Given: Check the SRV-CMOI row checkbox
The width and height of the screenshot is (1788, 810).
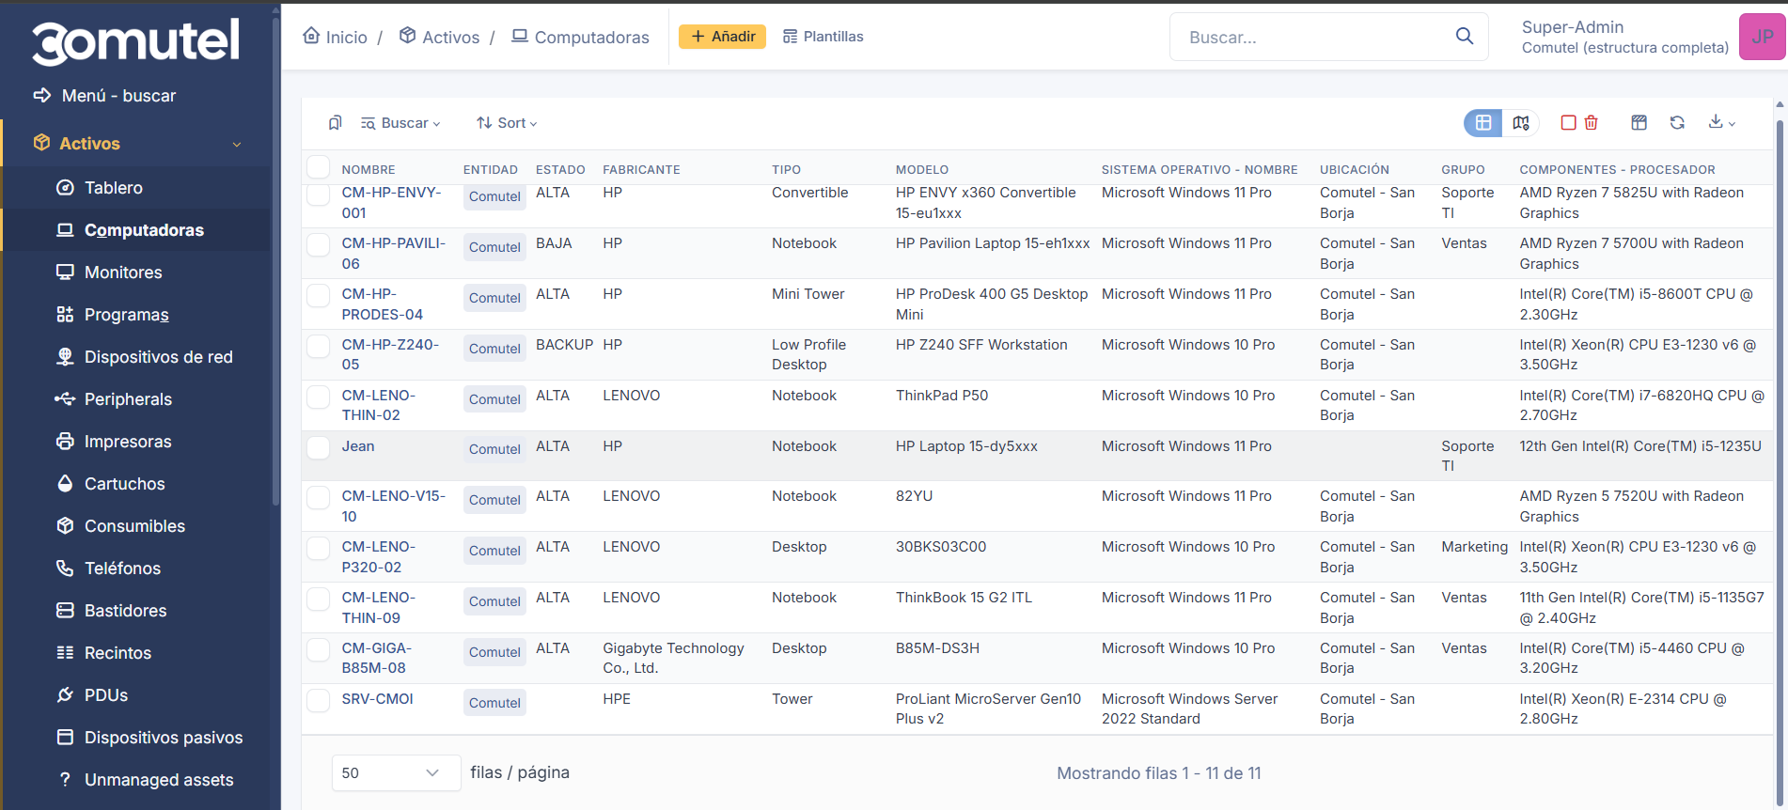Looking at the screenshot, I should point(319,701).
